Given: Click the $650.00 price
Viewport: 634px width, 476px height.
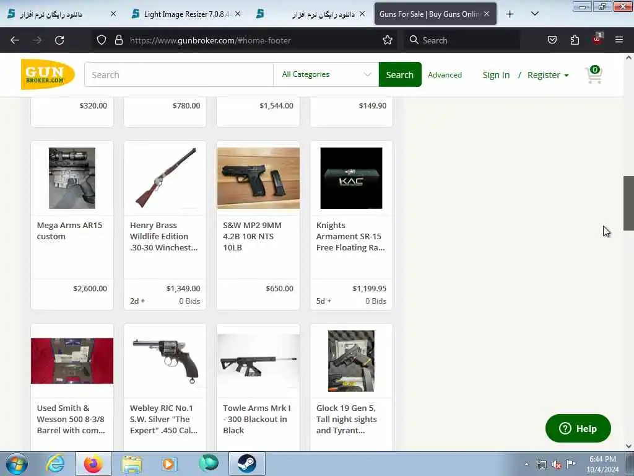Looking at the screenshot, I should 279,289.
